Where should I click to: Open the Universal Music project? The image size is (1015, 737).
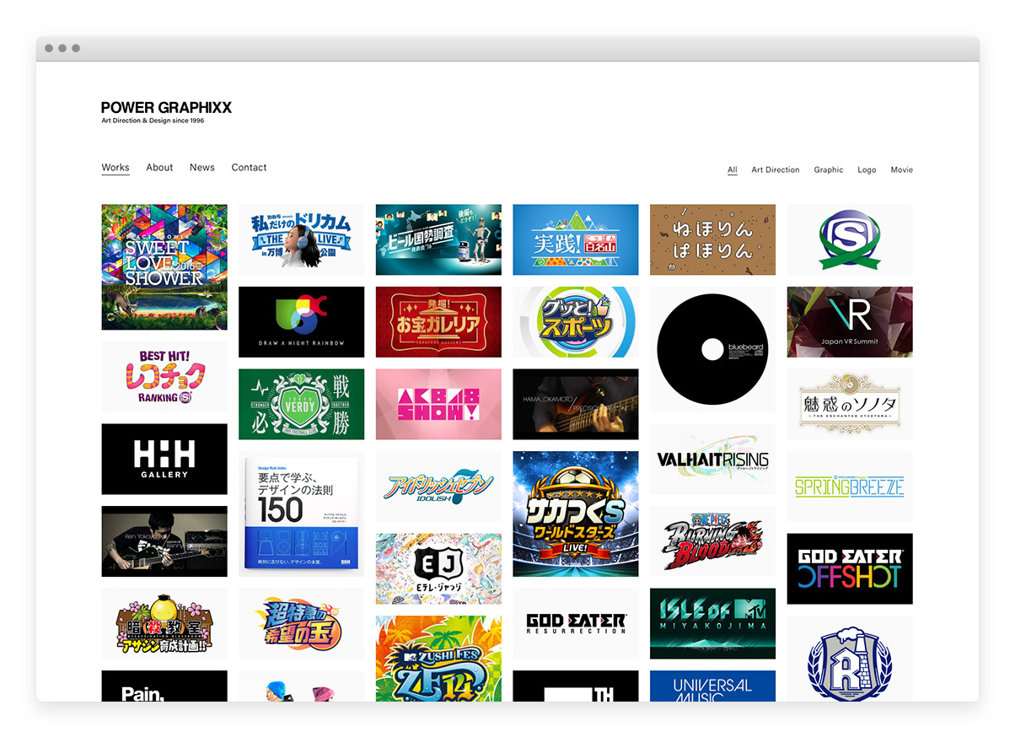712,690
